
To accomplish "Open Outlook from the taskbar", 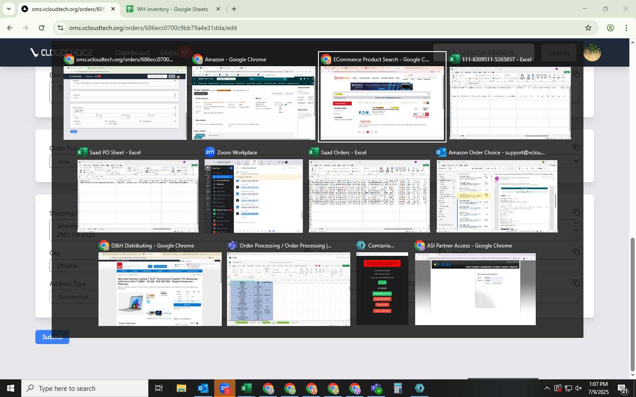I will click(x=203, y=388).
